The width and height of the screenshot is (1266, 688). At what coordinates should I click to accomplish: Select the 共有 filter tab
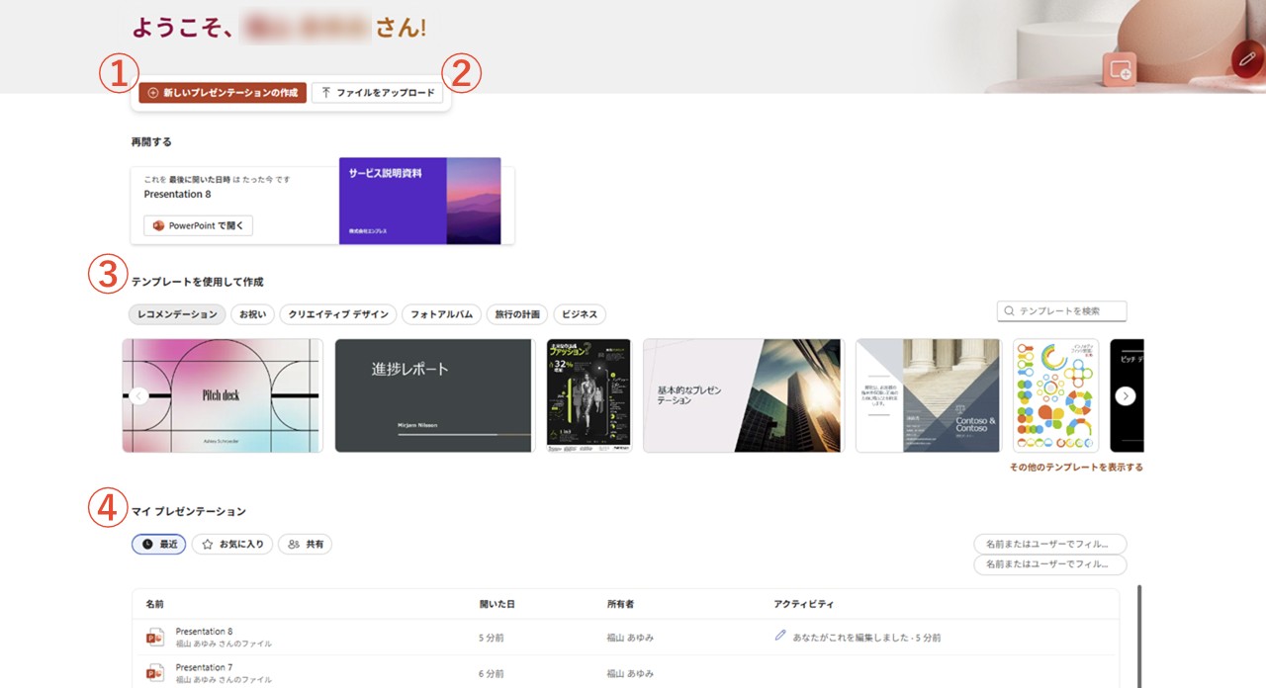tap(305, 544)
